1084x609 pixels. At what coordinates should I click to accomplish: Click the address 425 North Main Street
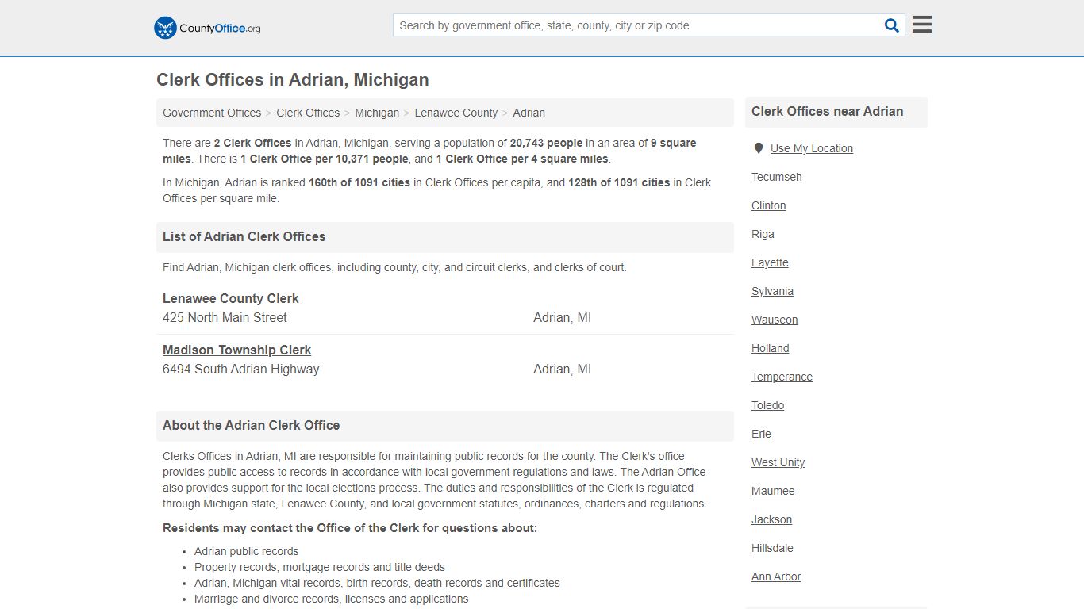pos(225,317)
